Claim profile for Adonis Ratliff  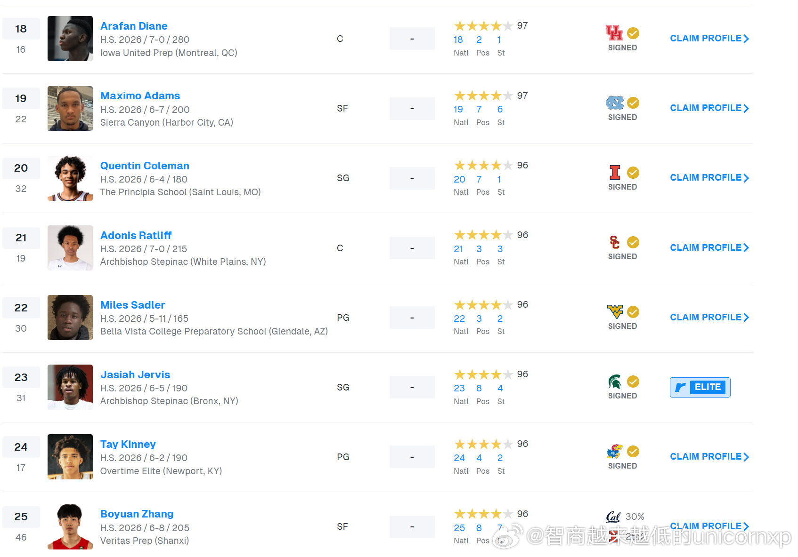coord(709,248)
